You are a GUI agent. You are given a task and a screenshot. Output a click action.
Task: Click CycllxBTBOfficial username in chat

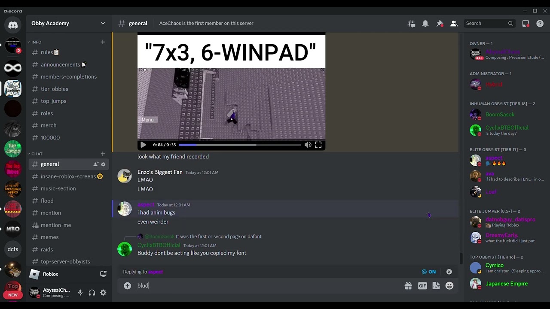(x=159, y=245)
